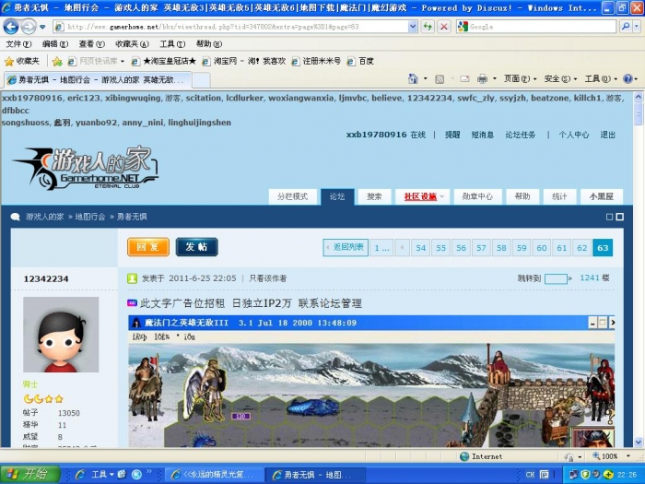Click the Help question mark icon

627,78
